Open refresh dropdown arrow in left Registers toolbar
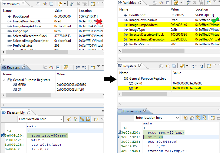Screen dimensions: 221x153 [71, 67]
